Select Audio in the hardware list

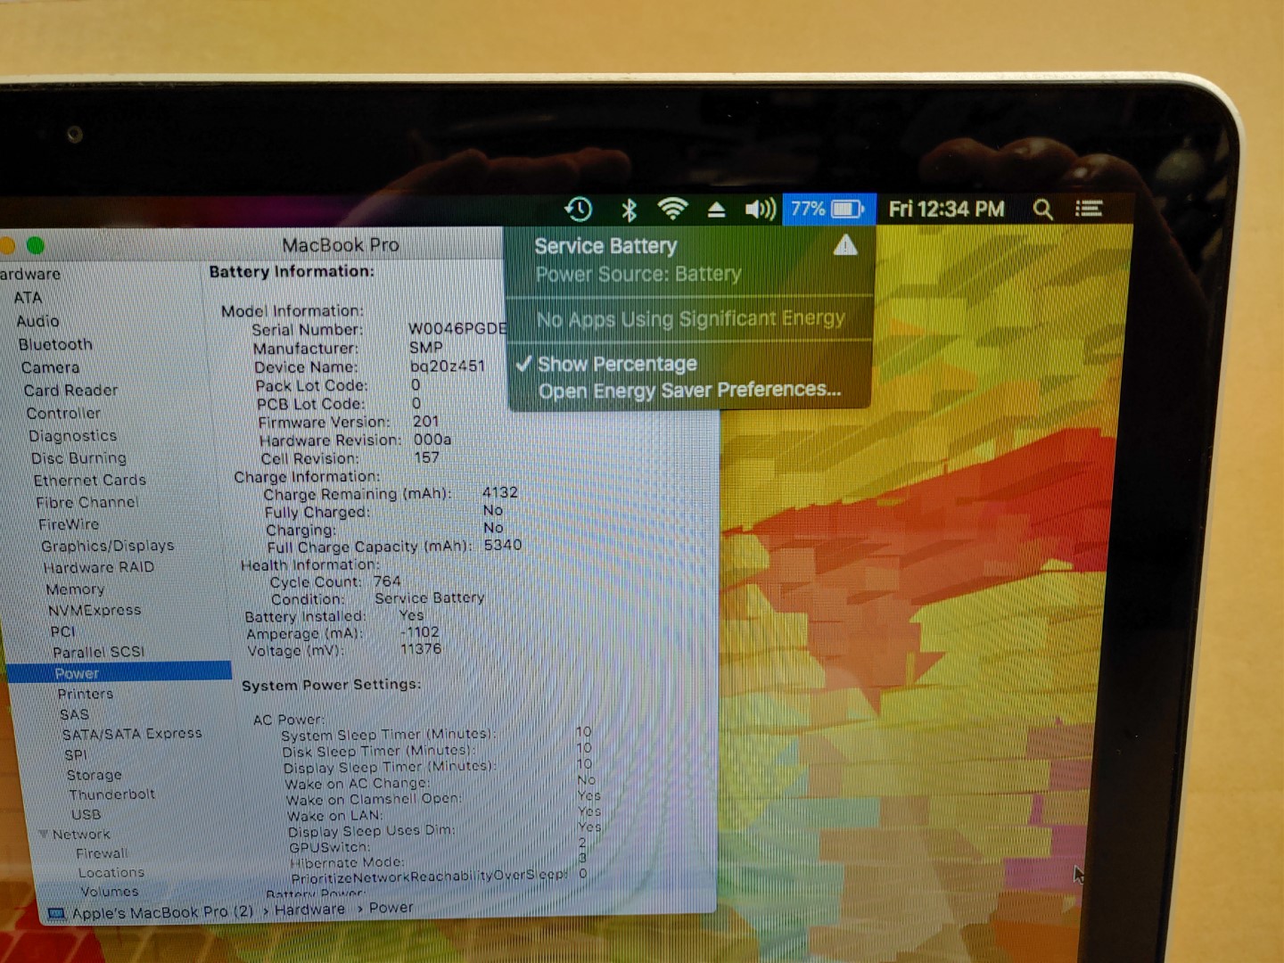pyautogui.click(x=37, y=321)
